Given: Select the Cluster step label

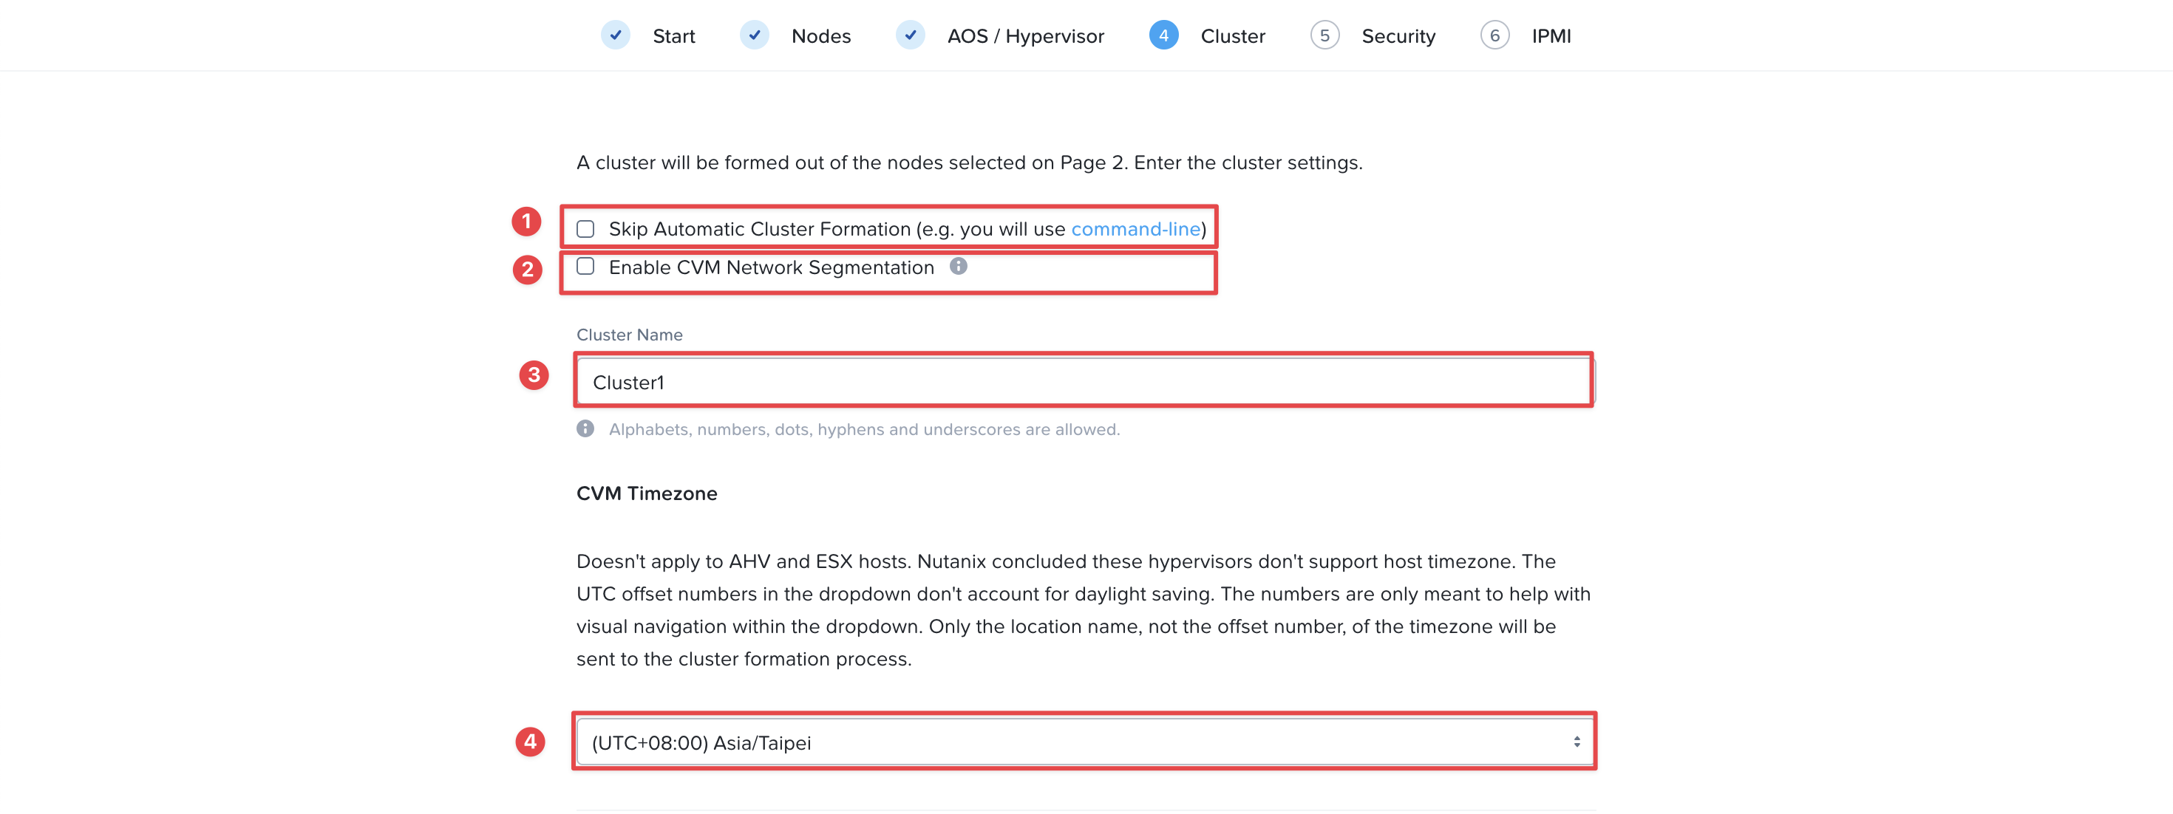Looking at the screenshot, I should click(x=1232, y=36).
